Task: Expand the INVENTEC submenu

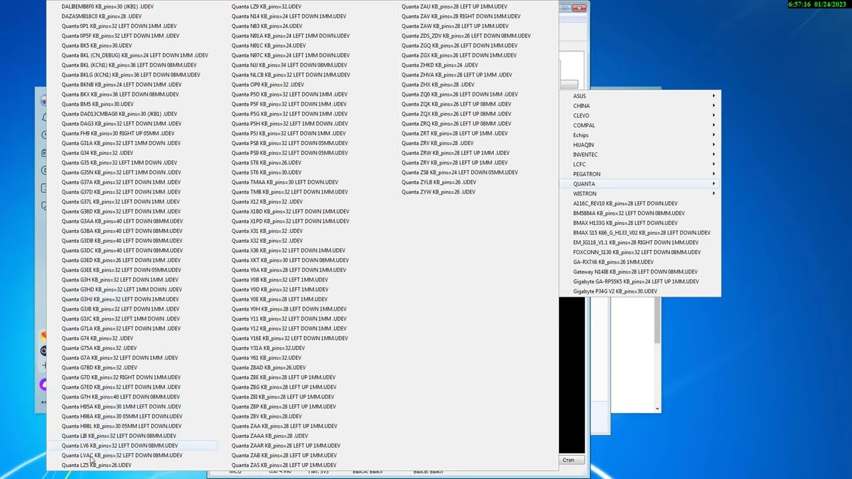Action: pyautogui.click(x=640, y=154)
